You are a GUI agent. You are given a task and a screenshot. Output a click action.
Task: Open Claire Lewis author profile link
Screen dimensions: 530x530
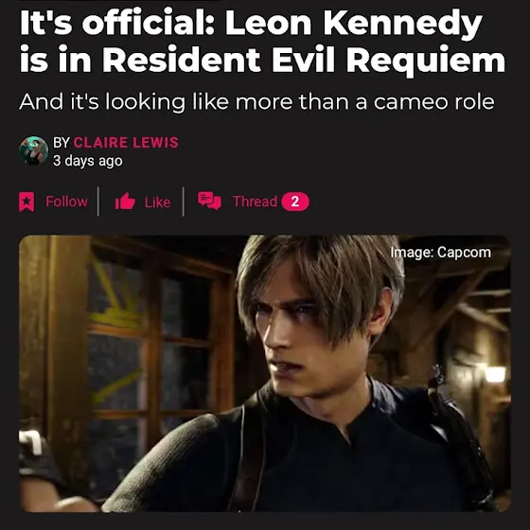tap(126, 142)
